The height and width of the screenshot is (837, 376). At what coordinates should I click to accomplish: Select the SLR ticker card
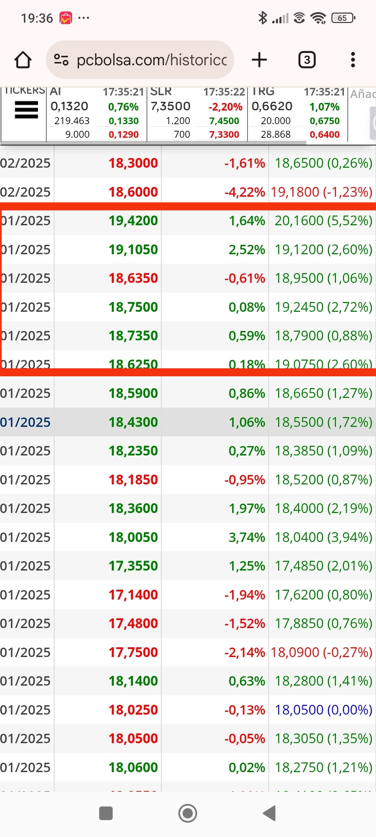click(197, 114)
